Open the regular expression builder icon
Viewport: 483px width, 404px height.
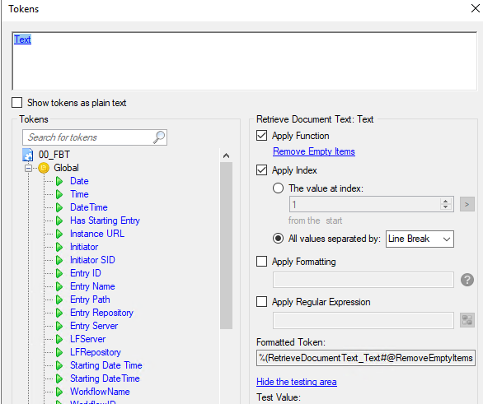coord(467,320)
